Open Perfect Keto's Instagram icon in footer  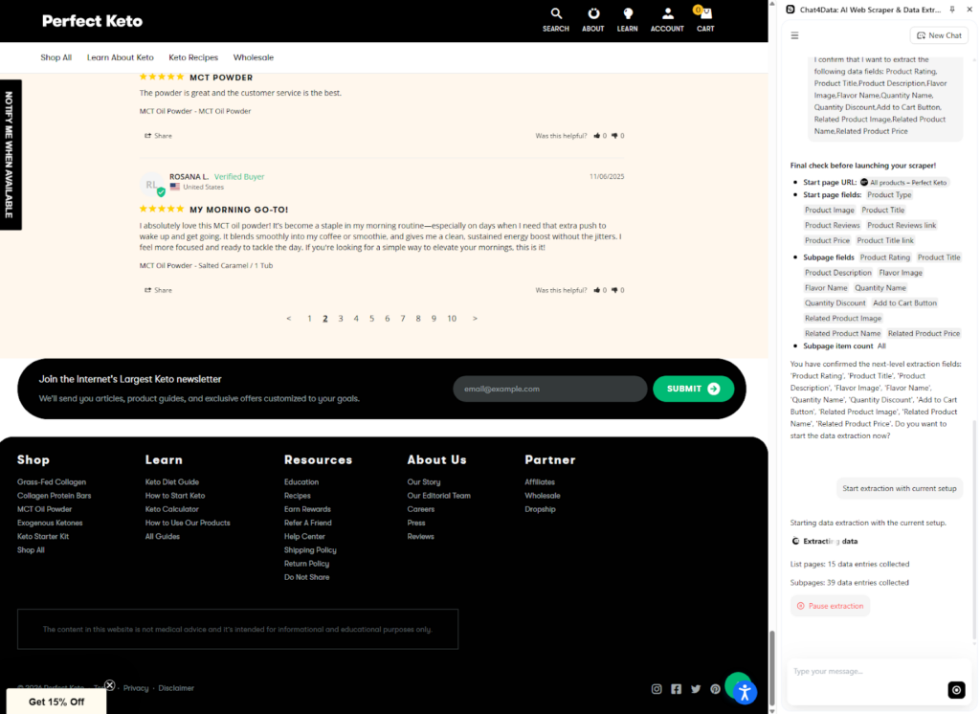[657, 688]
